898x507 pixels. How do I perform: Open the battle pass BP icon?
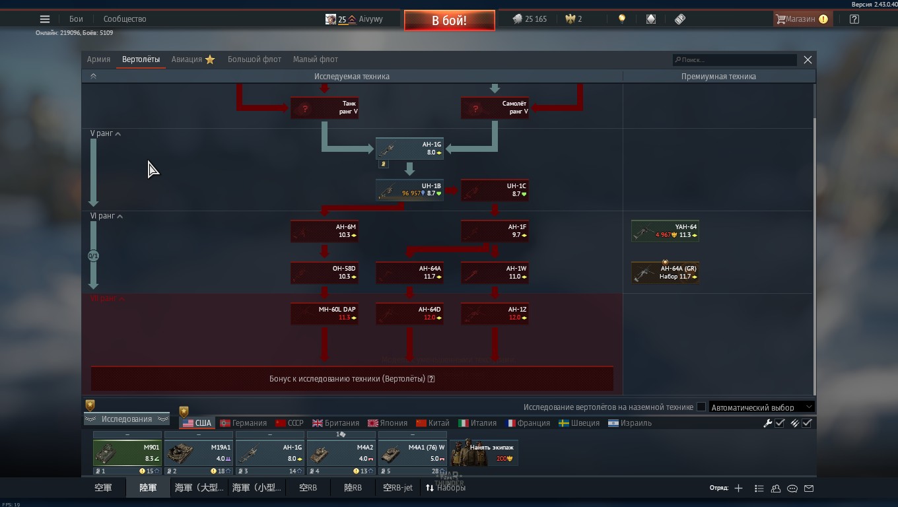click(x=680, y=19)
